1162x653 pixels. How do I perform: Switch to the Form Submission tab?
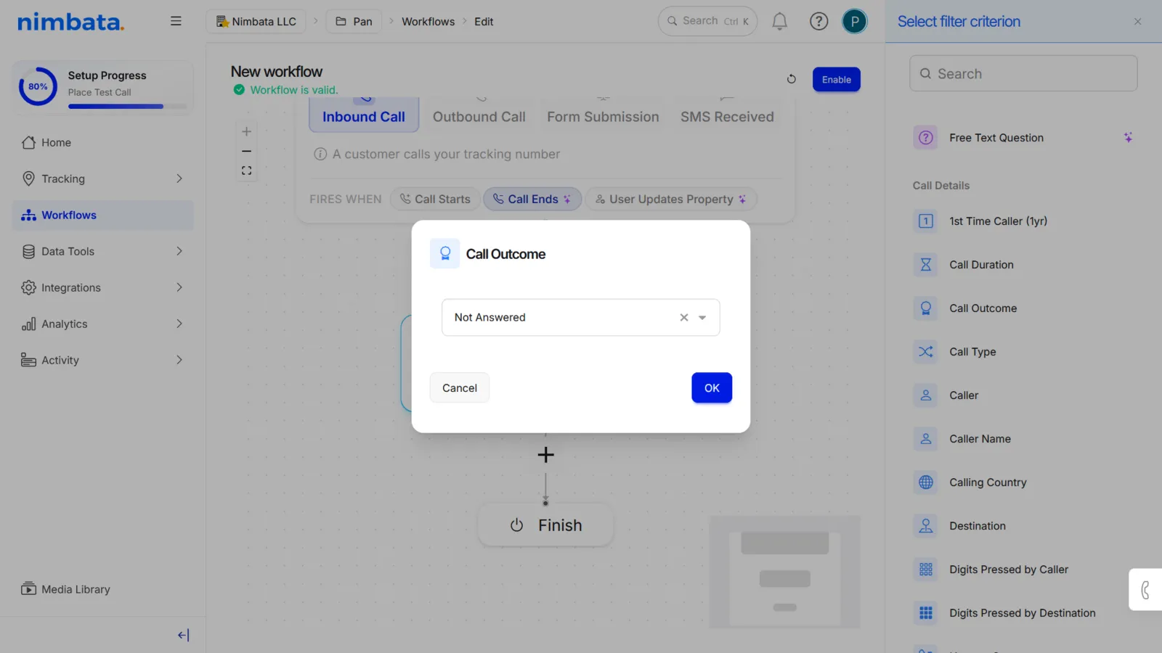pos(603,116)
